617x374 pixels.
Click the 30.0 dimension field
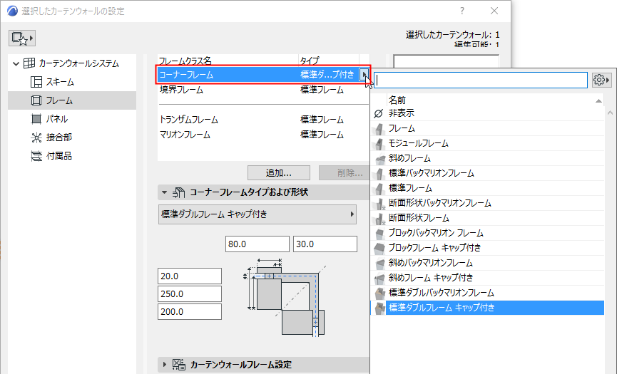[325, 244]
